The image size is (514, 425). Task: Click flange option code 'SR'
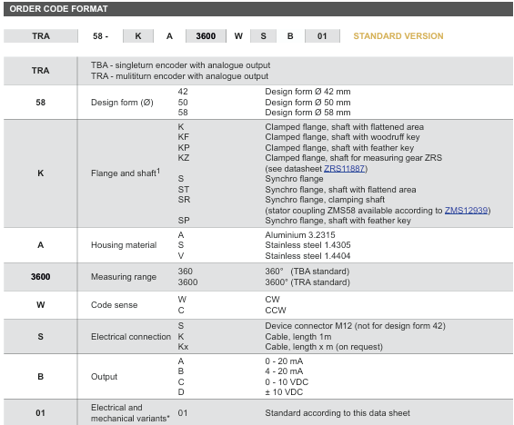click(x=184, y=200)
